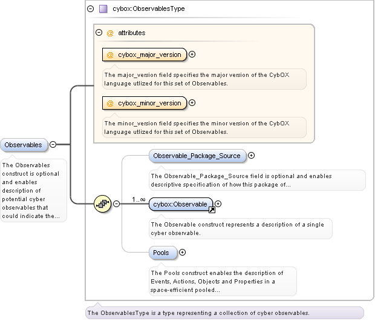Screen dimensions: 375x321
Task: Select the Pools element node
Action: [x=161, y=252]
